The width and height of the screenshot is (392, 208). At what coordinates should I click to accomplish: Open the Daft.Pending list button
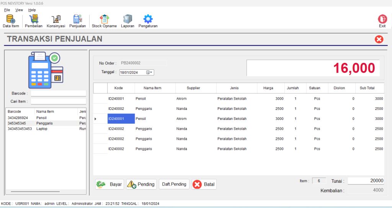(174, 184)
